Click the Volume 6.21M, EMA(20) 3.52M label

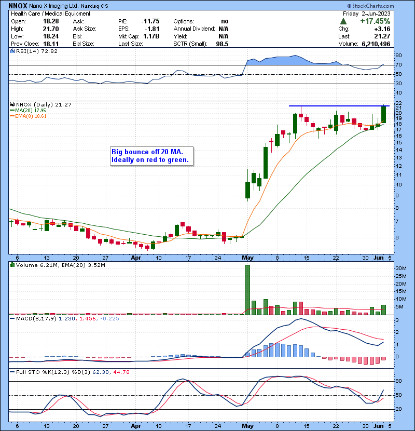pos(60,265)
